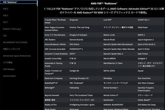Click A Quiet Place: The Road Ahead cell
The width and height of the screenshot is (165, 110).
55,21
